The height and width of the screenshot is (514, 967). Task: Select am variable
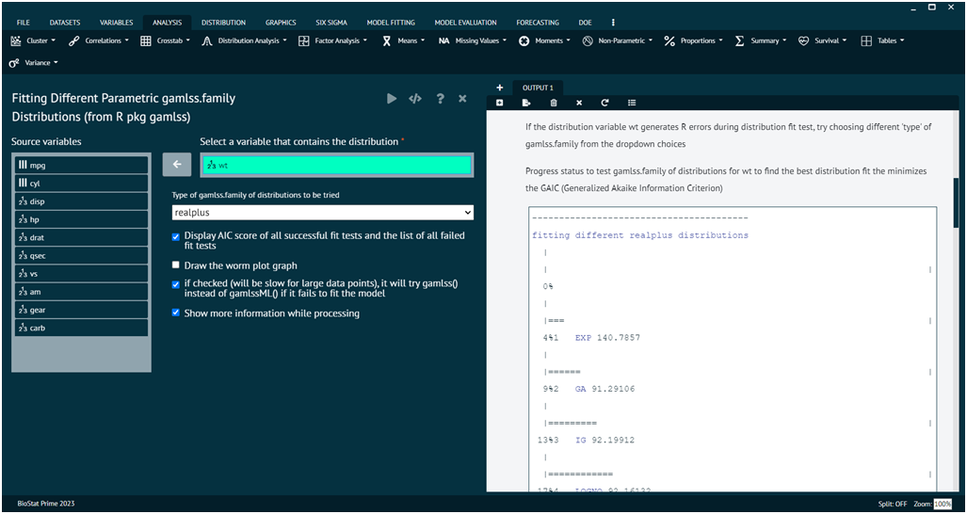pos(81,292)
